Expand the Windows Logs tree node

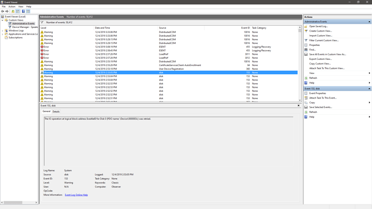[3, 30]
